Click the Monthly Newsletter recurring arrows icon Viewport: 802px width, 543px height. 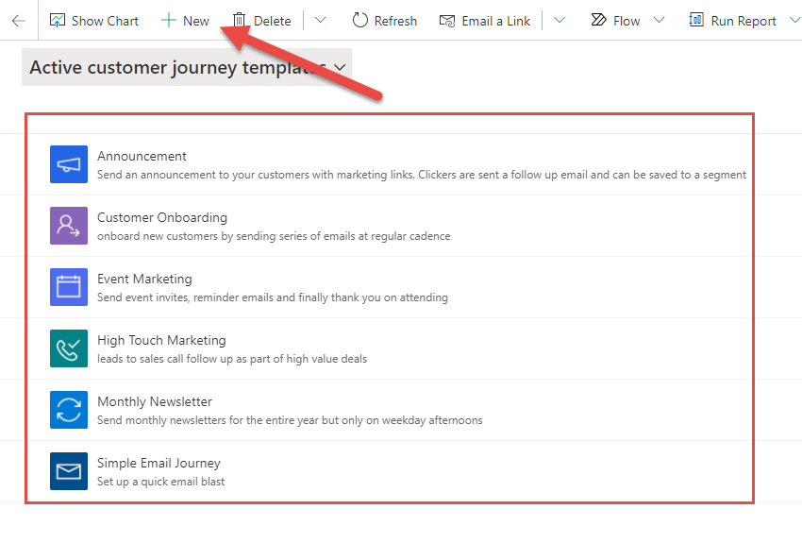[69, 410]
